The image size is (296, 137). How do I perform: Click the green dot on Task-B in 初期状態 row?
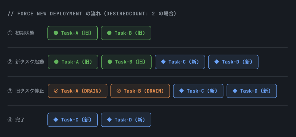(x=109, y=33)
